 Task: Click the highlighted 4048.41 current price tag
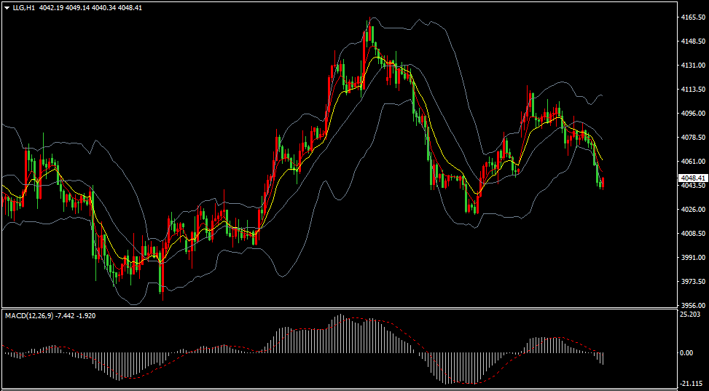[693, 178]
